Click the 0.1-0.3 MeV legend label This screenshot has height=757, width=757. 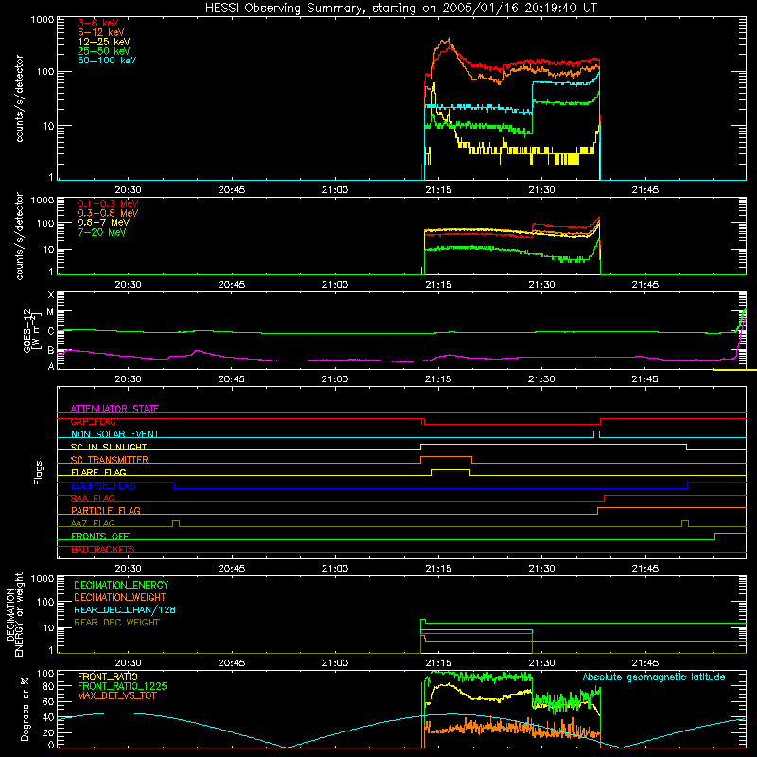(108, 203)
